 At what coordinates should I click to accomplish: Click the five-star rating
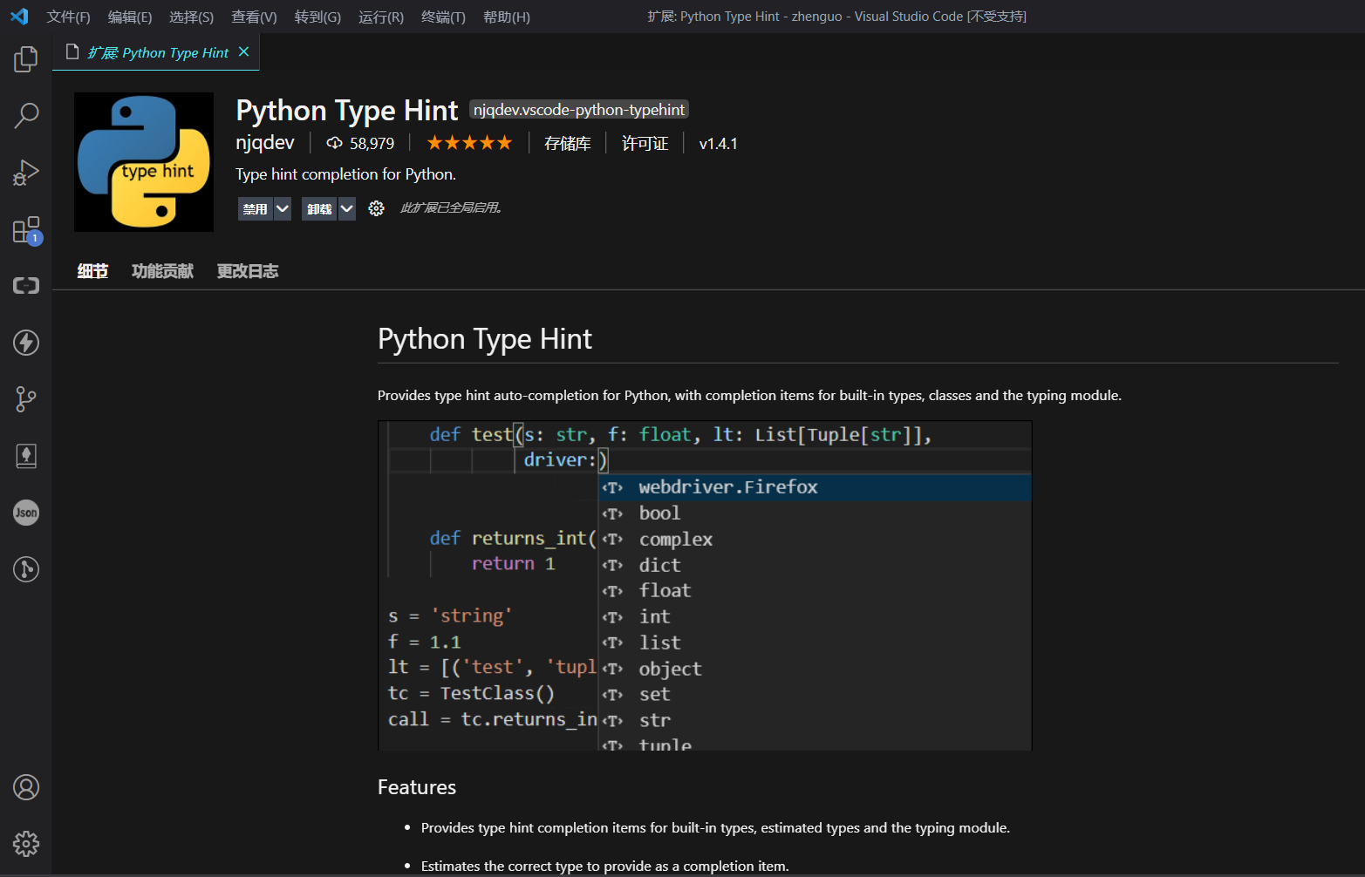(x=469, y=143)
